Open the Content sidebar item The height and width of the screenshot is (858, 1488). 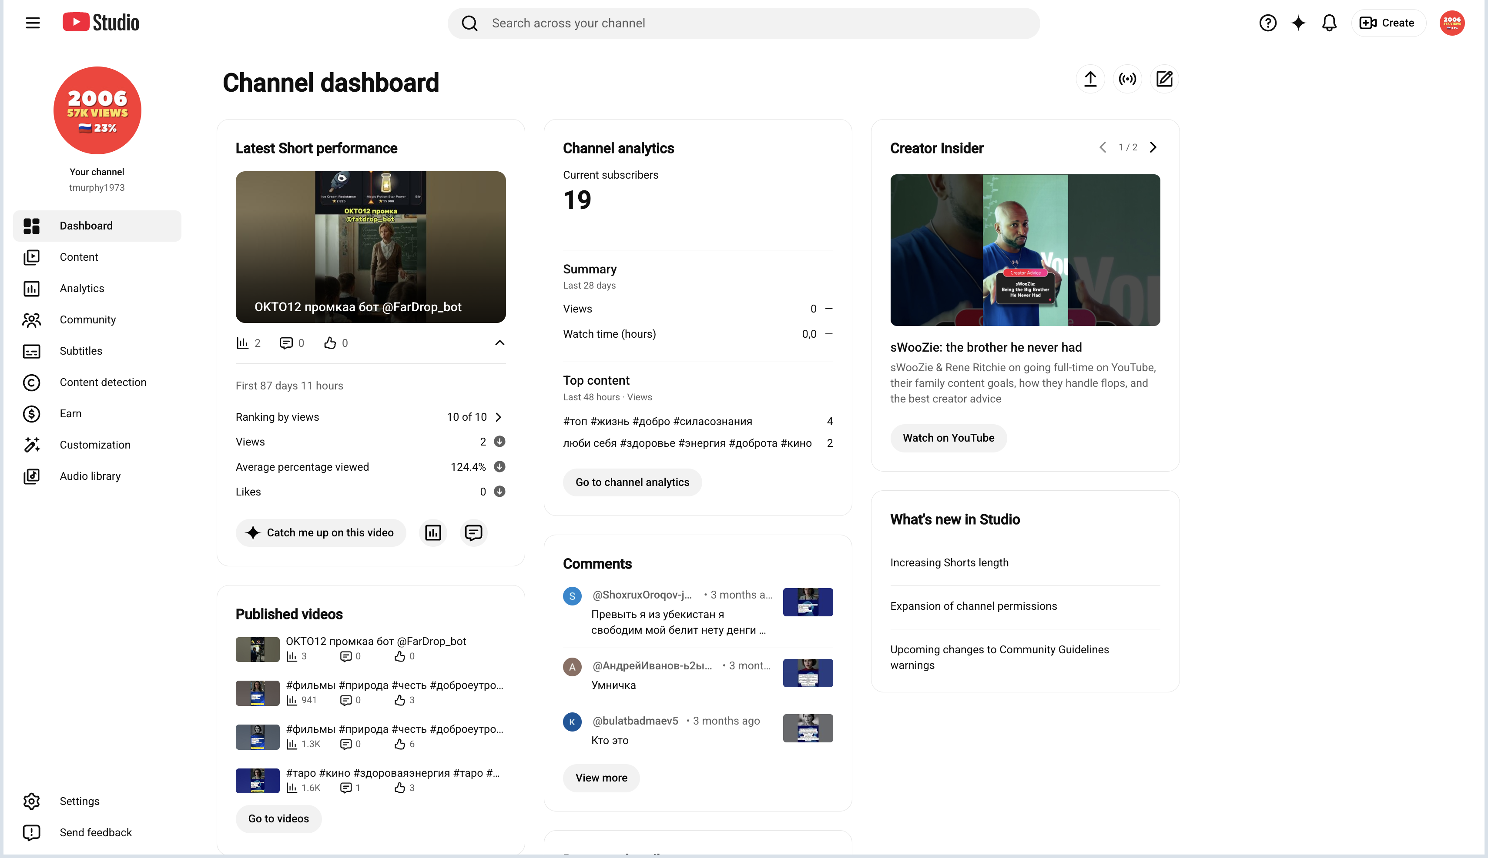[x=97, y=257]
